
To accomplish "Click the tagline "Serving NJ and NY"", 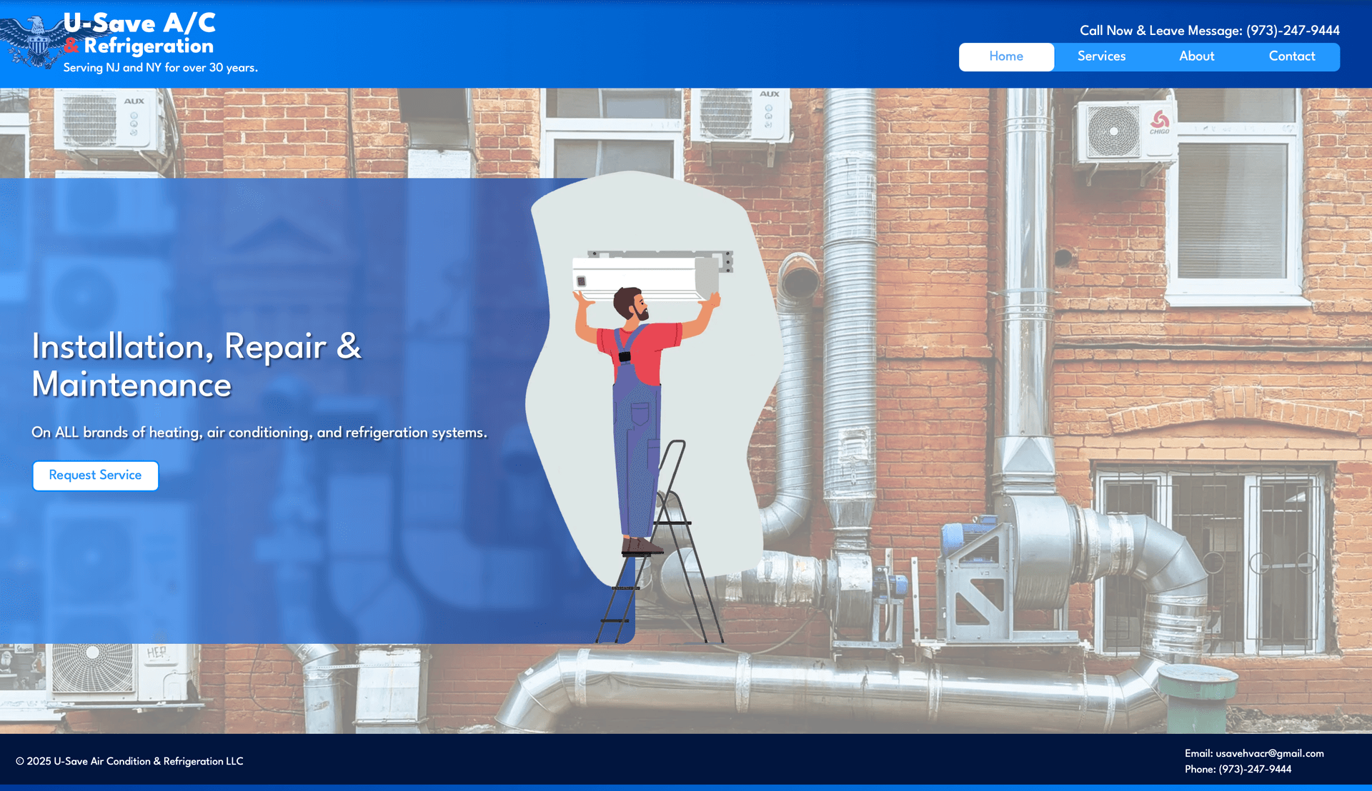I will [160, 68].
